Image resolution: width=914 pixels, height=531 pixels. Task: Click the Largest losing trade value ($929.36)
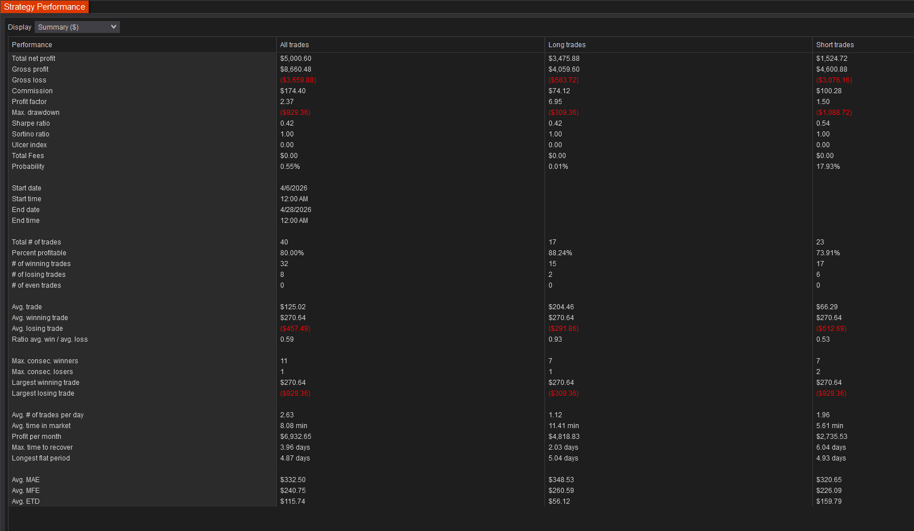tap(295, 393)
